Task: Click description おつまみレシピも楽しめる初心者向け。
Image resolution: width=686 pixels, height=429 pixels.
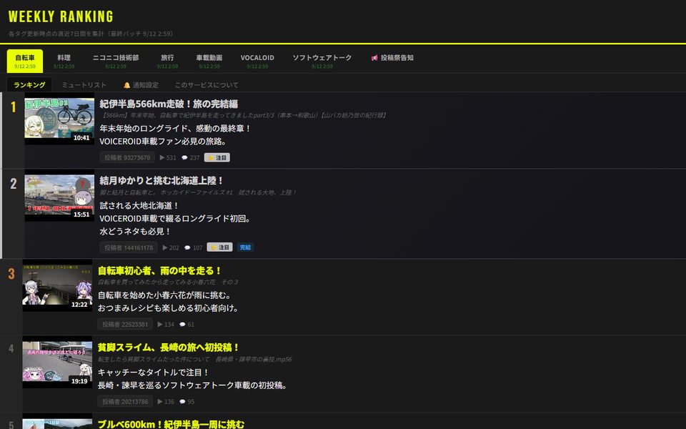Action: coord(169,308)
